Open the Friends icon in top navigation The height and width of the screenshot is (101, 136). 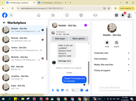pyautogui.click(x=53, y=15)
